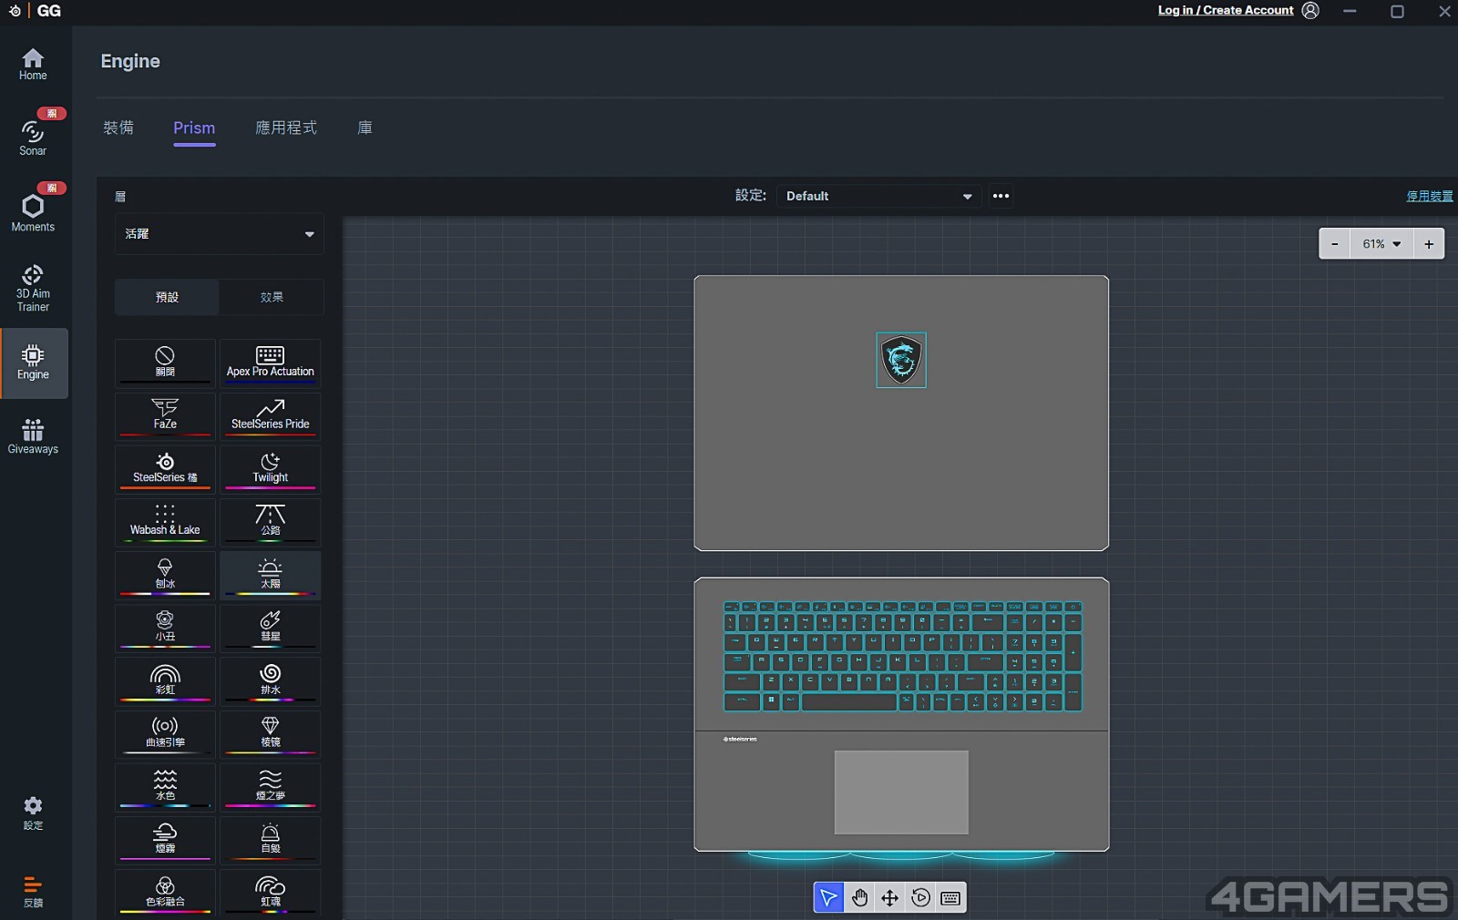Open the Home section in the sidebar
Image resolution: width=1458 pixels, height=920 pixels.
pyautogui.click(x=33, y=64)
